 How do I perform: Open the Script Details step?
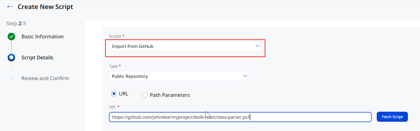click(37, 58)
